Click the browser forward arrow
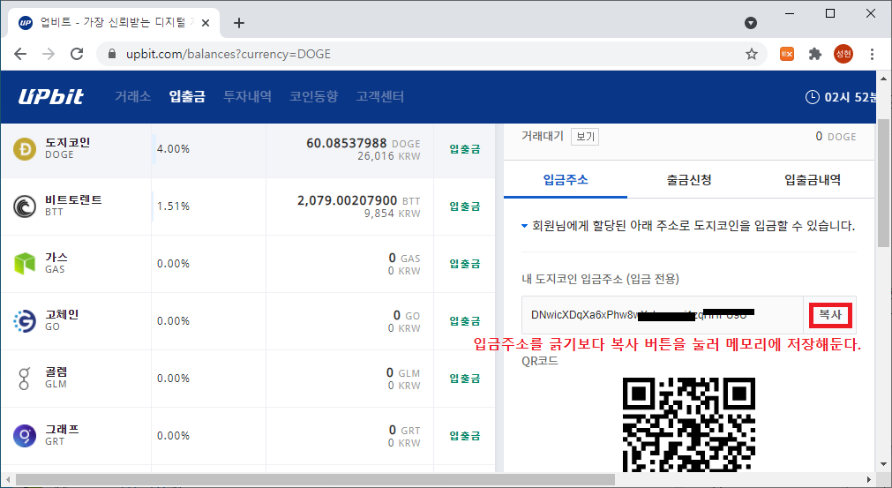This screenshot has height=488, width=892. coord(49,54)
